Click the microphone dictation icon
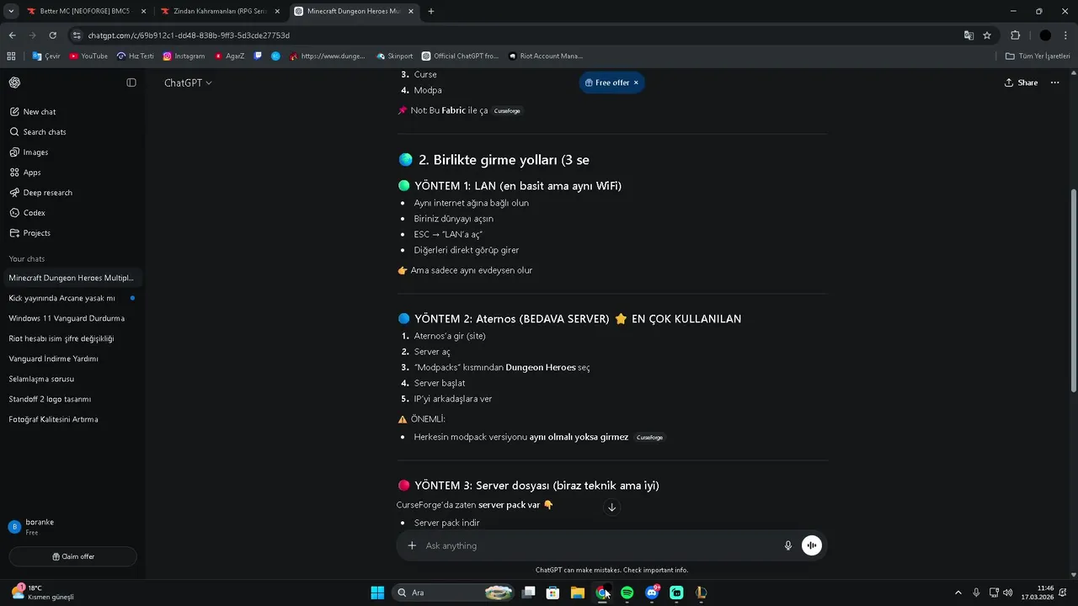 pos(788,545)
